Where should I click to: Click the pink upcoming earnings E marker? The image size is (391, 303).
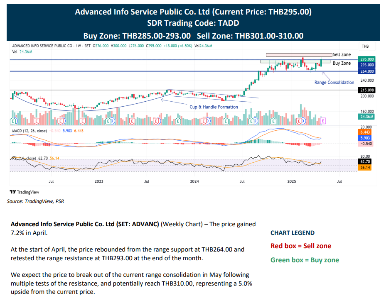click(x=323, y=121)
